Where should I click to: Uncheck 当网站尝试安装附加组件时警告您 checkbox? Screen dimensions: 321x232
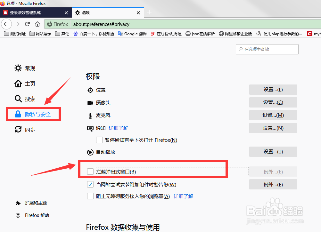point(90,184)
